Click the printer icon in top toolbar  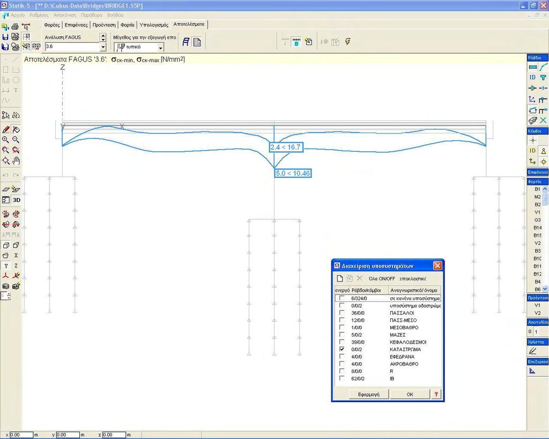pyautogui.click(x=15, y=27)
